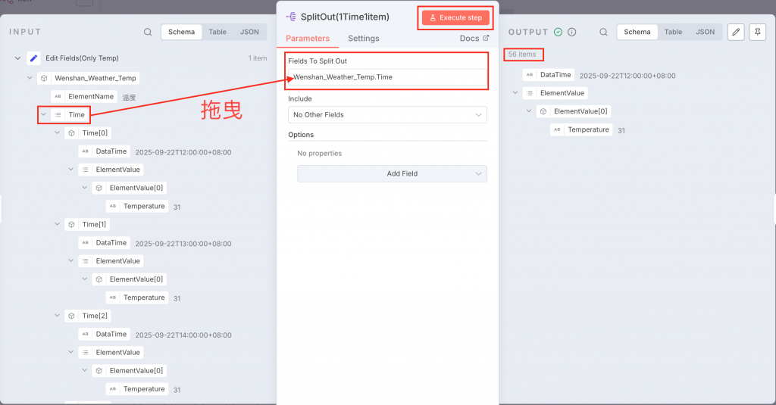
Task: Collapse the input Time array chevron
Action: click(x=43, y=115)
